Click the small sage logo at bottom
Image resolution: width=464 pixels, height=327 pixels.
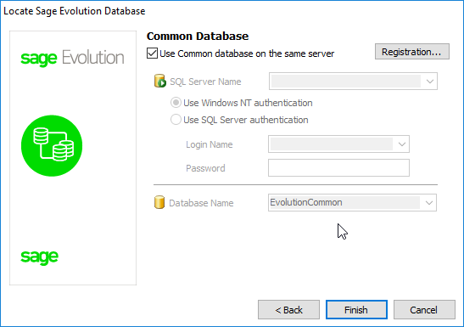39,257
